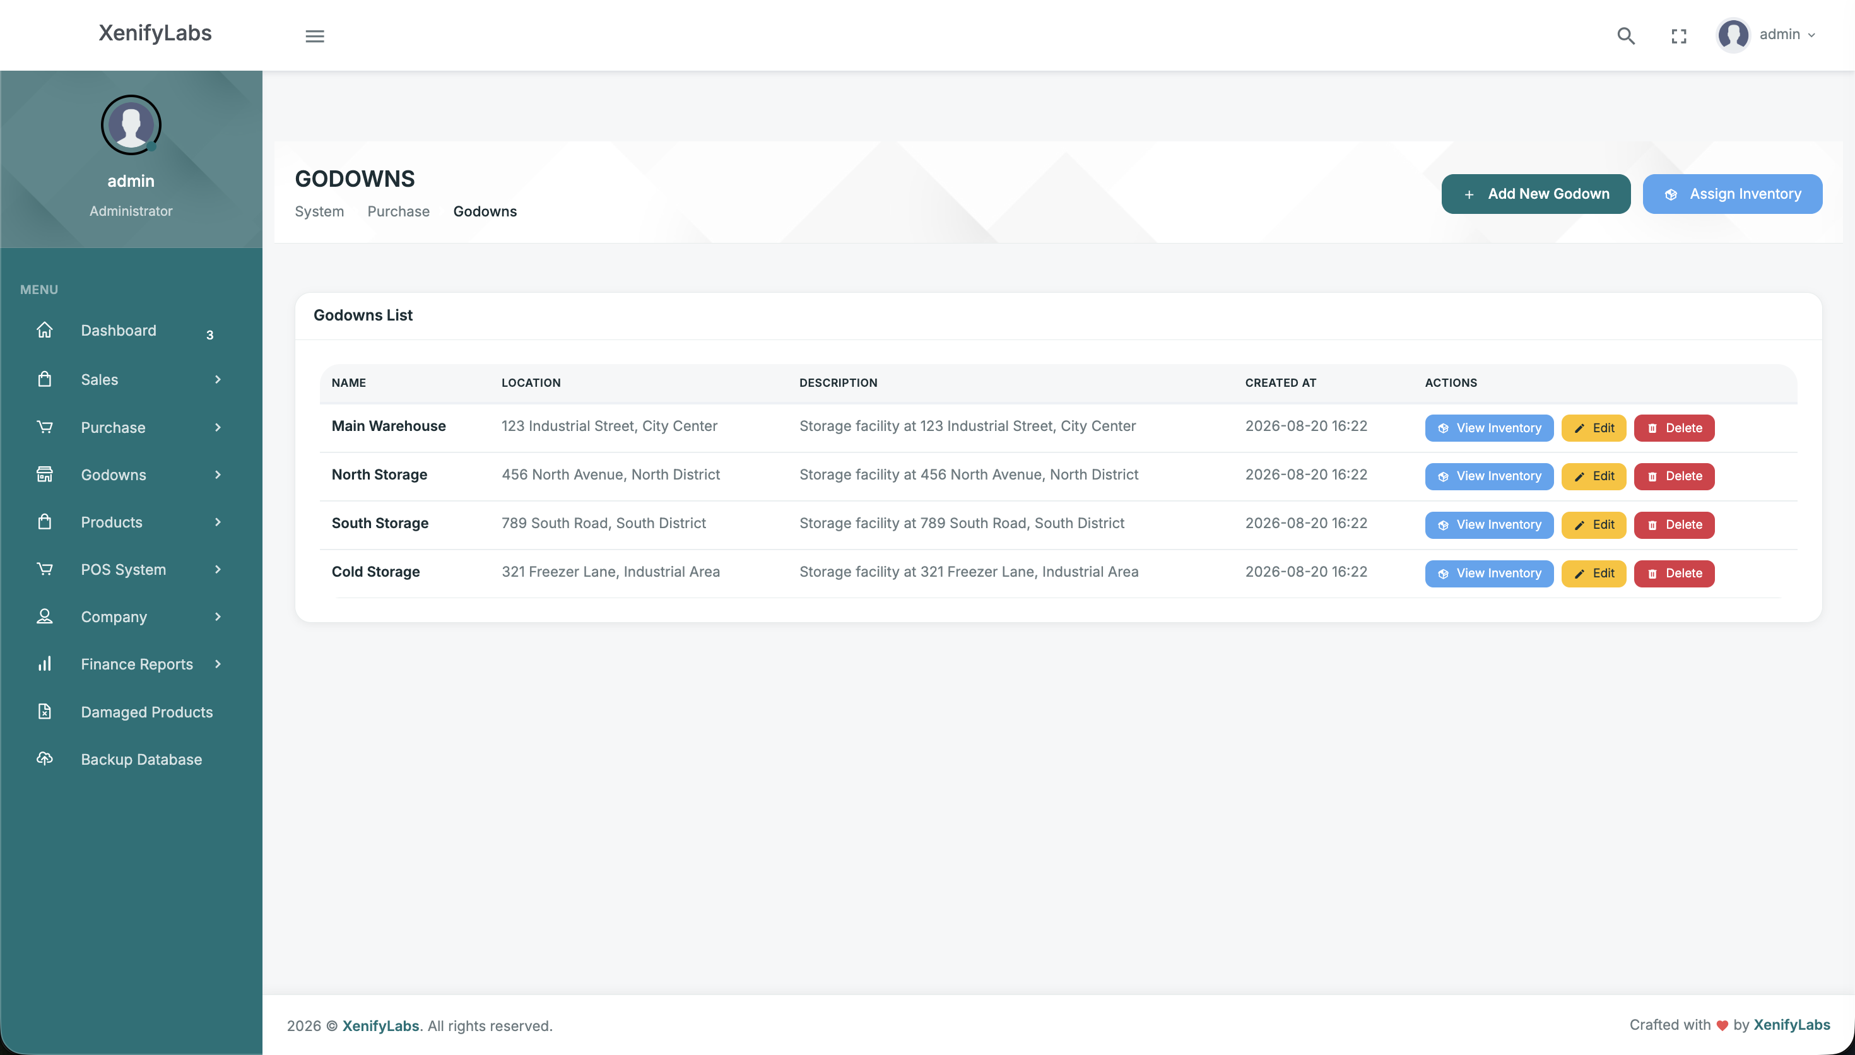Click the XenifyLabs logo text in header
This screenshot has height=1055, width=1855.
point(155,33)
